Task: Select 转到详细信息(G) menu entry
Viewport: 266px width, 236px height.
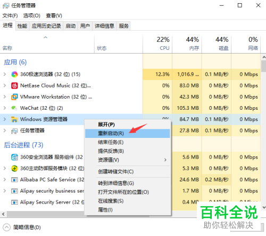Action: (x=128, y=183)
